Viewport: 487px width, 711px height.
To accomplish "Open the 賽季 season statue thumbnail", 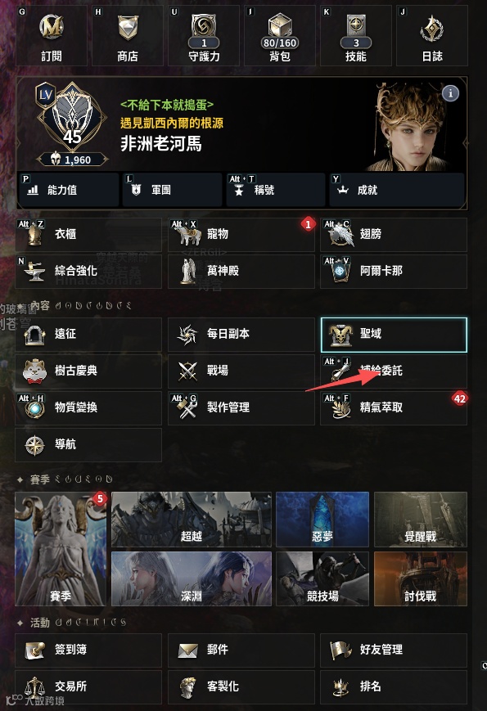I will pos(61,549).
